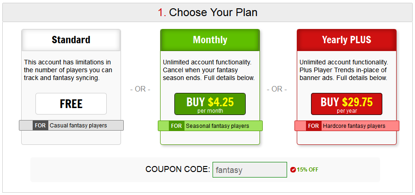The width and height of the screenshot is (415, 195).
Task: Click the dark FOR tag on Standard ribbon
Action: (x=40, y=126)
